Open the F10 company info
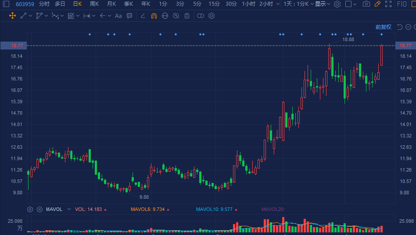Image resolution: width=416 pixels, height=235 pixels. click(x=402, y=4)
